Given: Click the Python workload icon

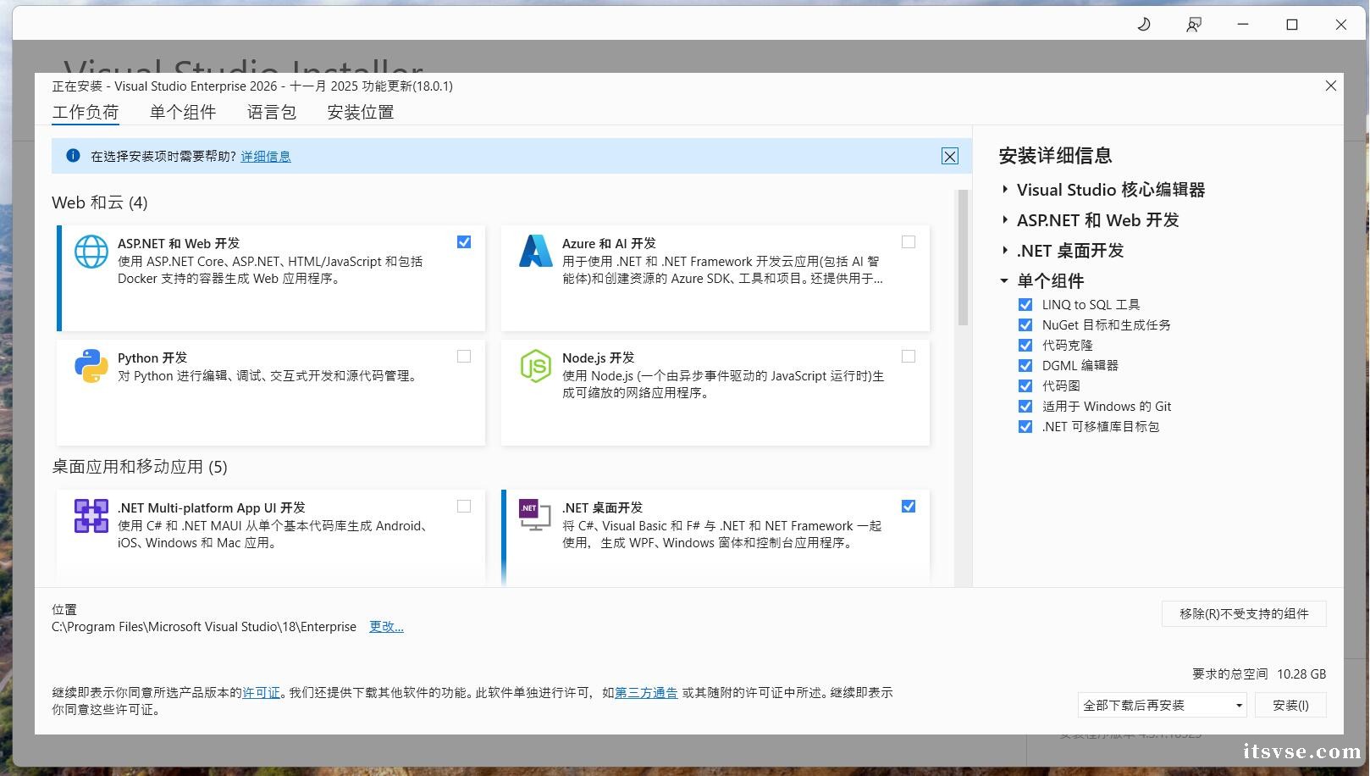Looking at the screenshot, I should coord(91,366).
